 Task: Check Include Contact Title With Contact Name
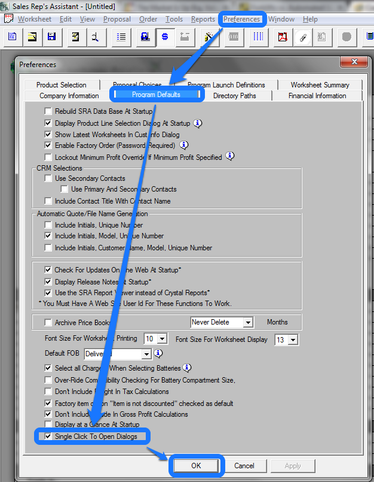48,201
